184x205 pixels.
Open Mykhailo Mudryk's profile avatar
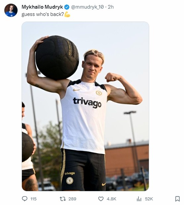pyautogui.click(x=11, y=10)
